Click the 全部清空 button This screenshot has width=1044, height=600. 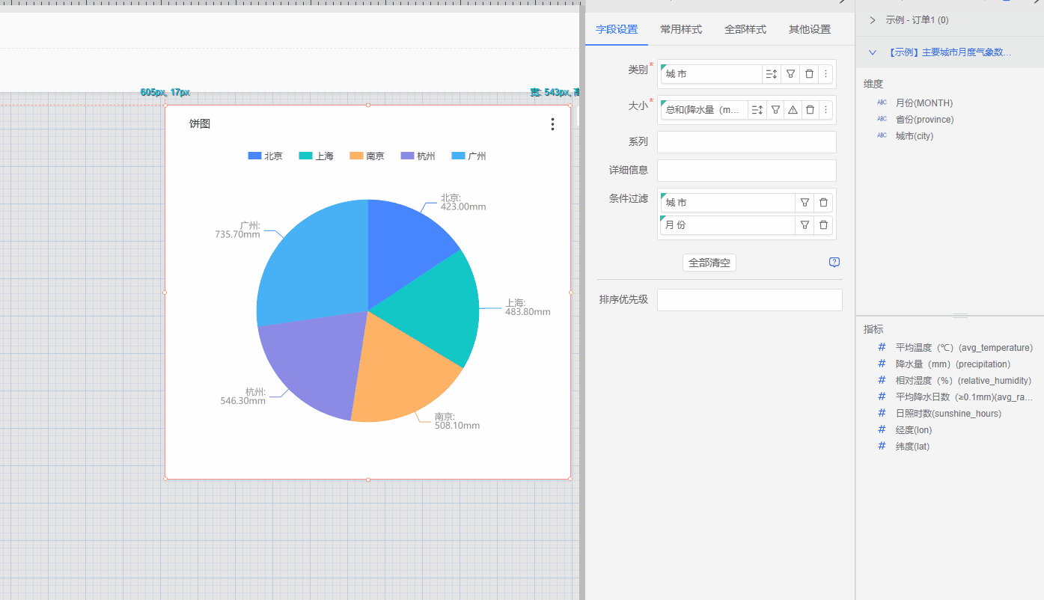[x=709, y=263]
